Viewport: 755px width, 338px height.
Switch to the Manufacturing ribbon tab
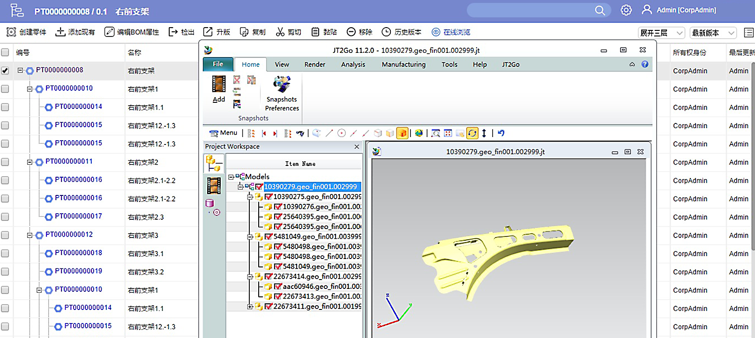coord(404,65)
